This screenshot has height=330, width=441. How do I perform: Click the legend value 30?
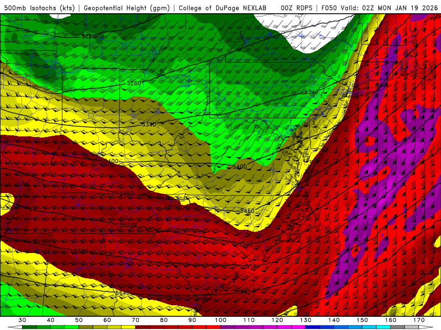tap(22, 320)
